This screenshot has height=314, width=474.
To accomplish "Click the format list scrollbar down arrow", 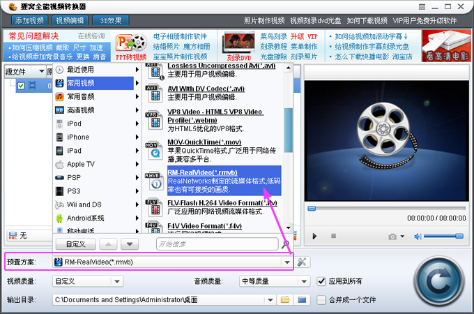I will (289, 227).
